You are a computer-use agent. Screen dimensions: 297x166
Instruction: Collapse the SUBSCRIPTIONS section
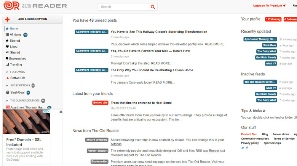pyautogui.click(x=7, y=85)
